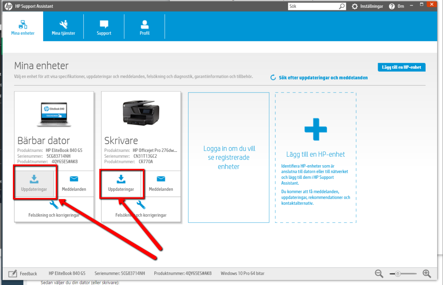443x285 pixels.
Task: Open Uppdateringar for Skrivare
Action: [121, 184]
